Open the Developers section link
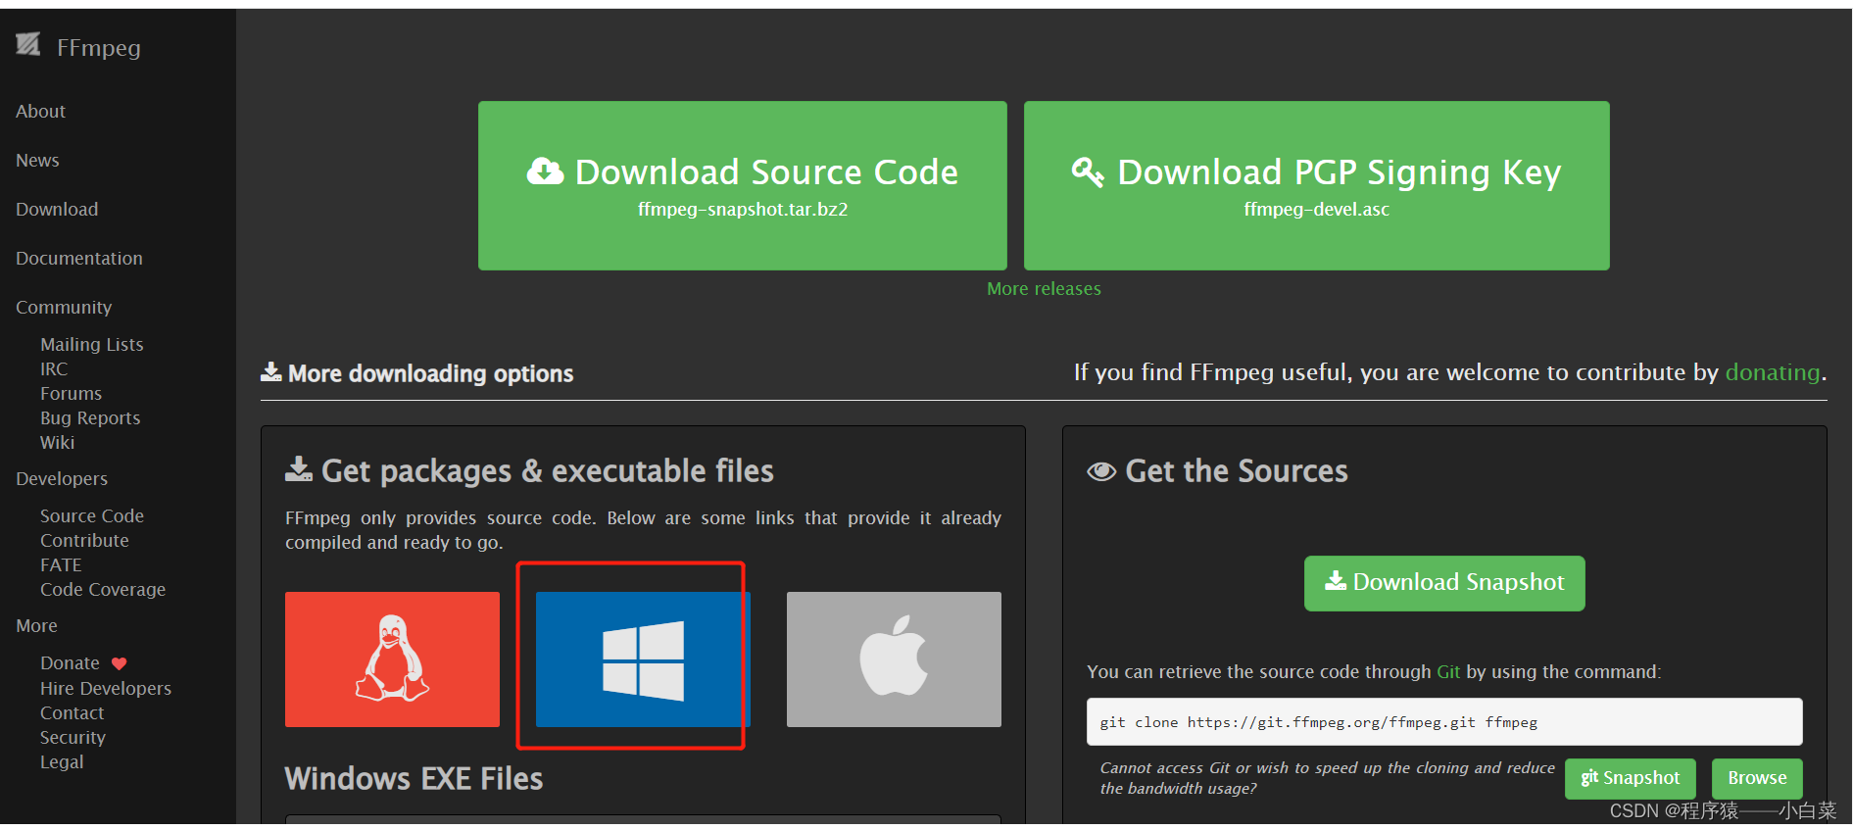Viewport: 1853px width, 830px height. point(62,479)
